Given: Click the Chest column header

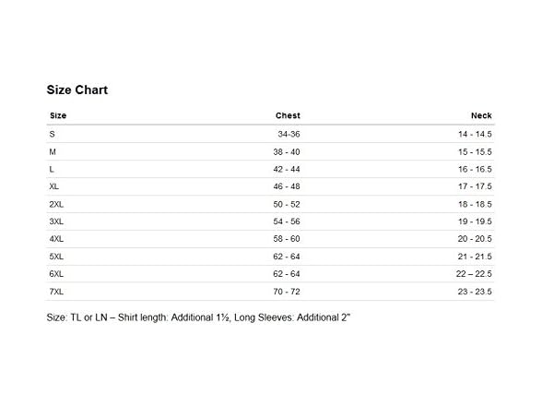Looking at the screenshot, I should point(288,115).
